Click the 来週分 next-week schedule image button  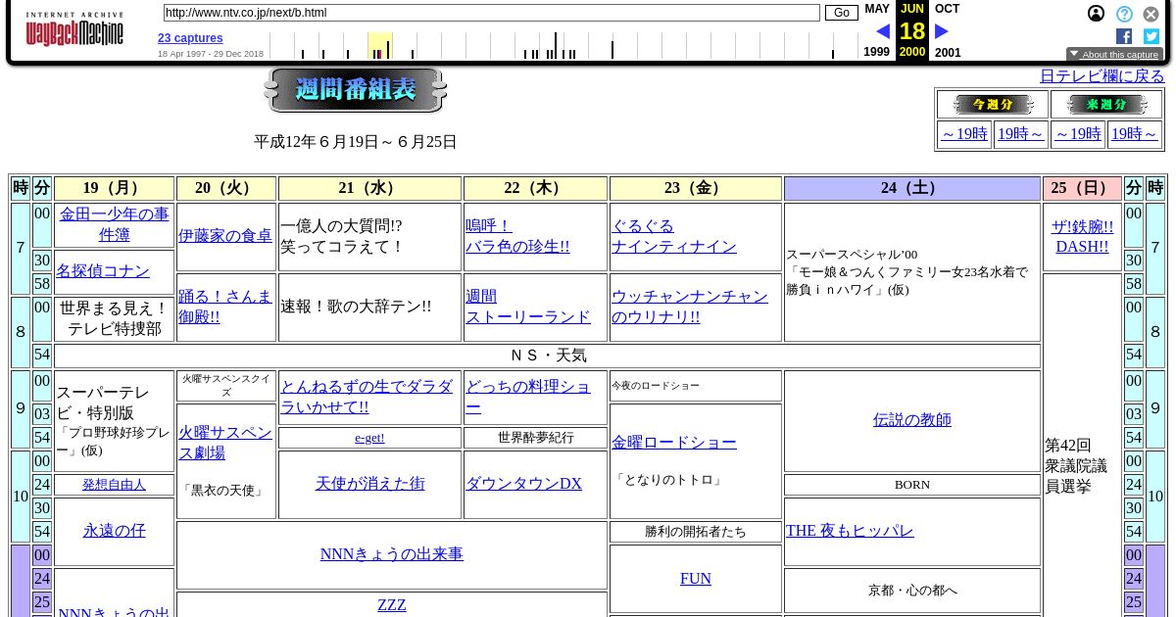pos(1106,105)
